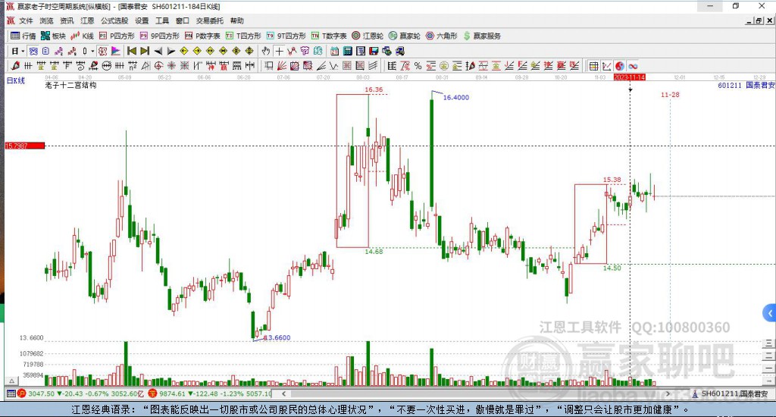
Task: Click the 16.4000 high price annotation
Action: (455, 98)
